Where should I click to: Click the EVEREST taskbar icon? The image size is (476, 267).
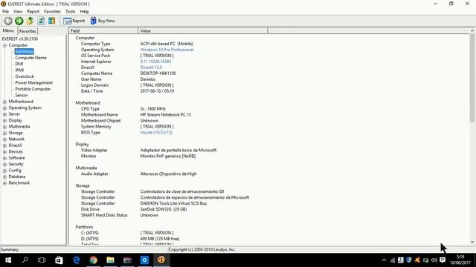[161, 260]
